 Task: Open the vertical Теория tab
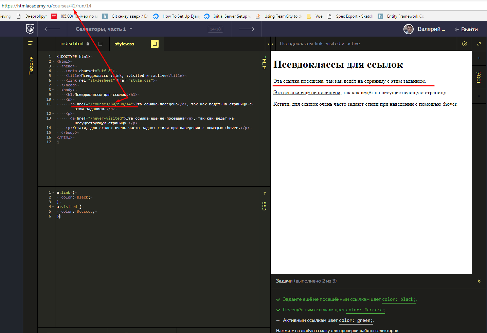31,65
